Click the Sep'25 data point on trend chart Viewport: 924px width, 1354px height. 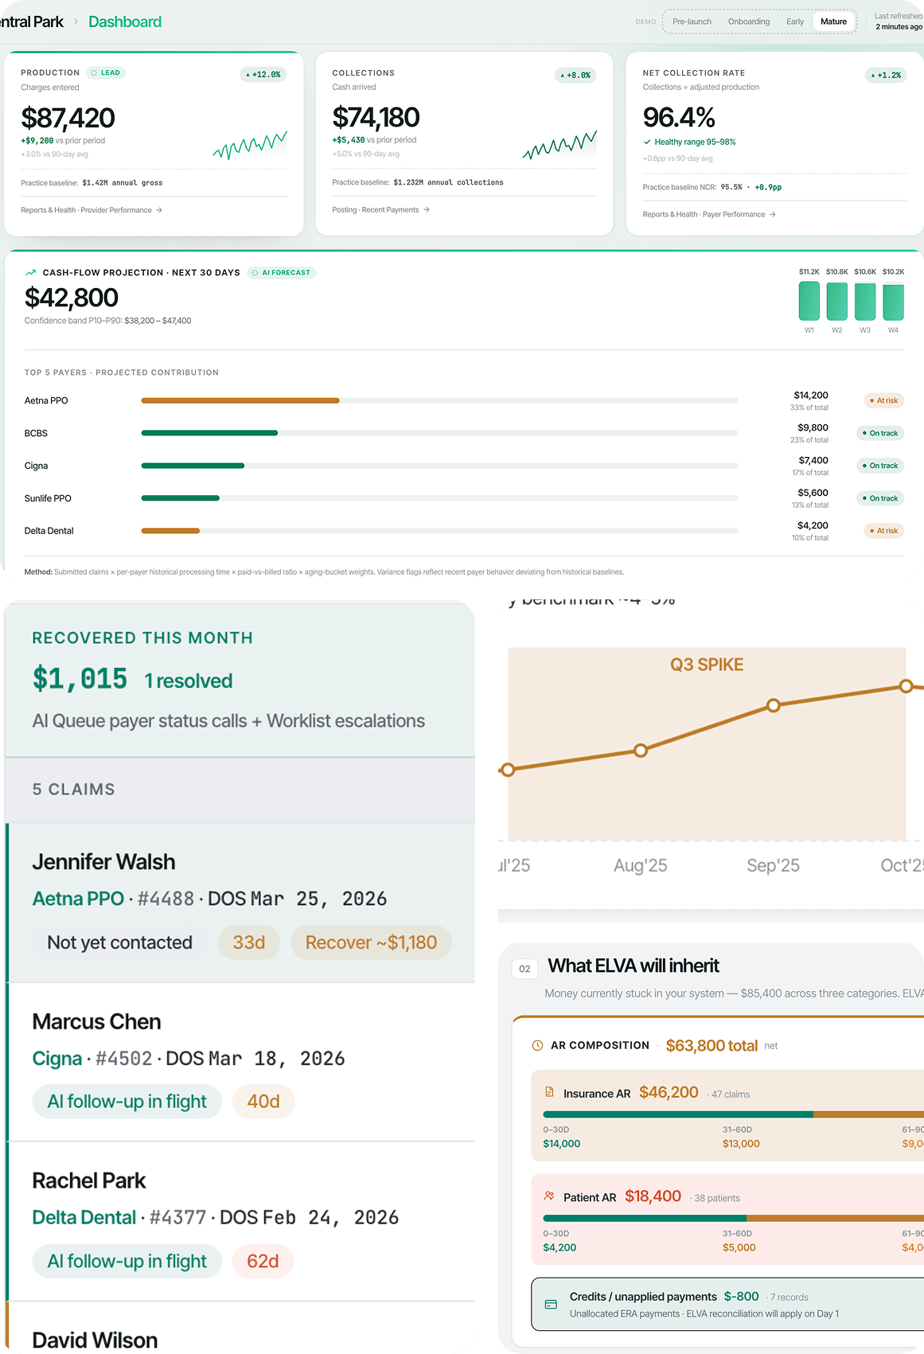tap(773, 705)
